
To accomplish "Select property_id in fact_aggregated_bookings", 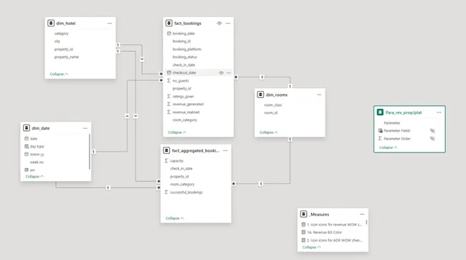I will 179,177.
